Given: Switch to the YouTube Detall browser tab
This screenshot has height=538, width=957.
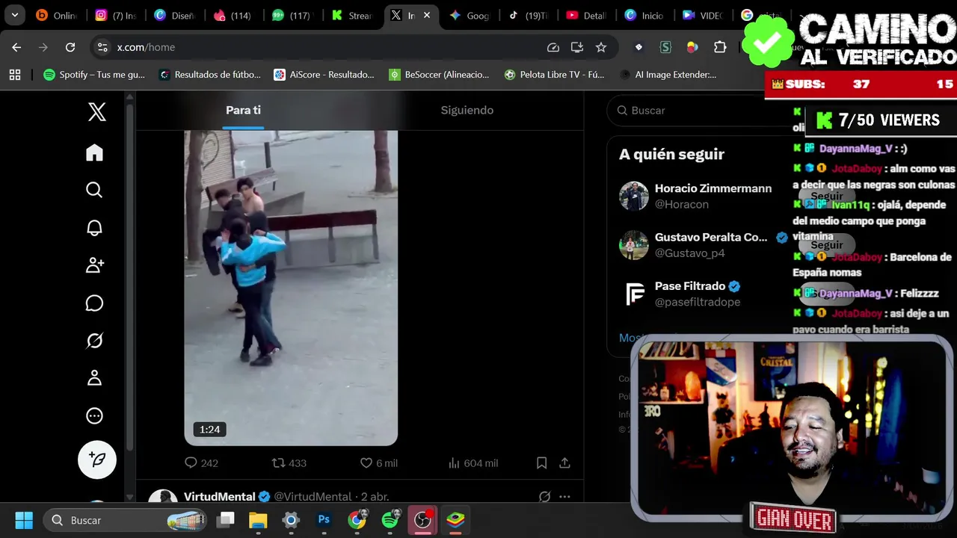Looking at the screenshot, I should [x=585, y=16].
